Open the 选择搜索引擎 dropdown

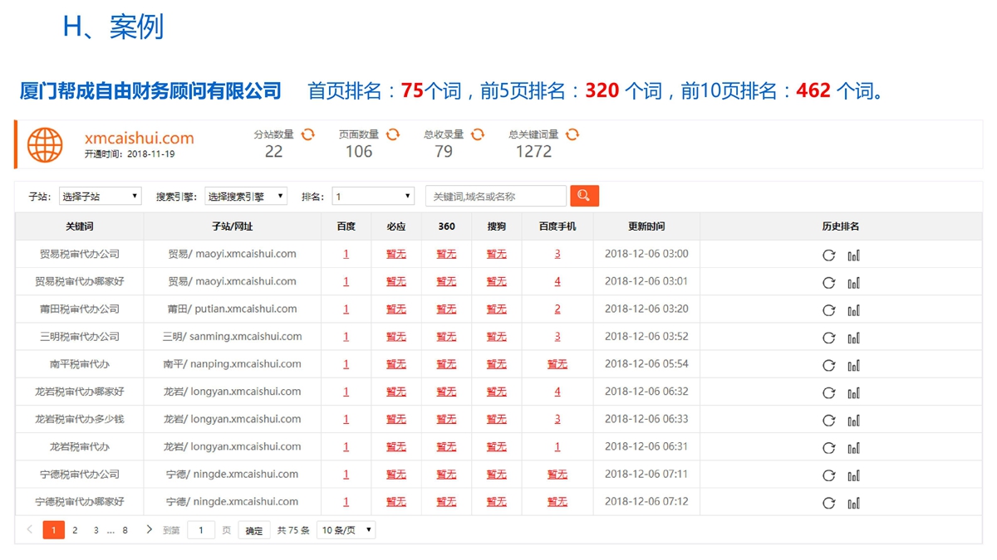point(246,197)
